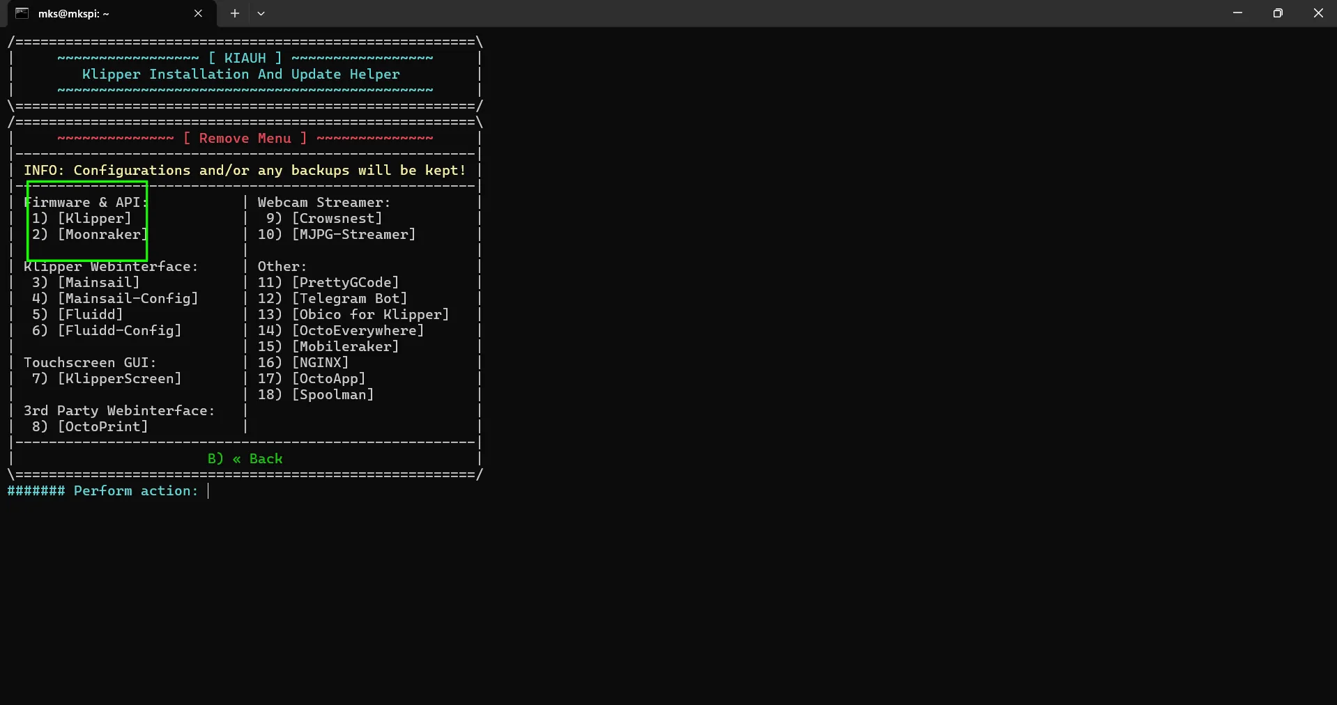The image size is (1337, 705).
Task: Click the '12) [Telegram Bot]' entry
Action: pos(333,299)
